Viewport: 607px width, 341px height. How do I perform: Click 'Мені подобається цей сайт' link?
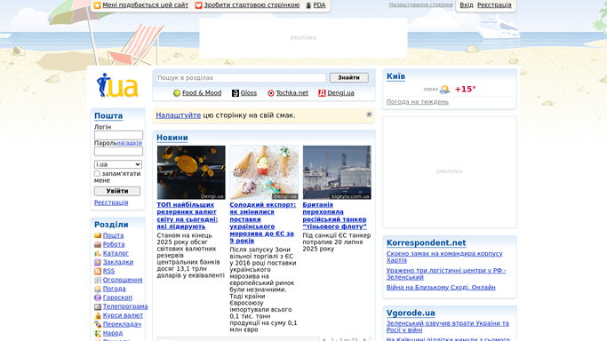(145, 5)
